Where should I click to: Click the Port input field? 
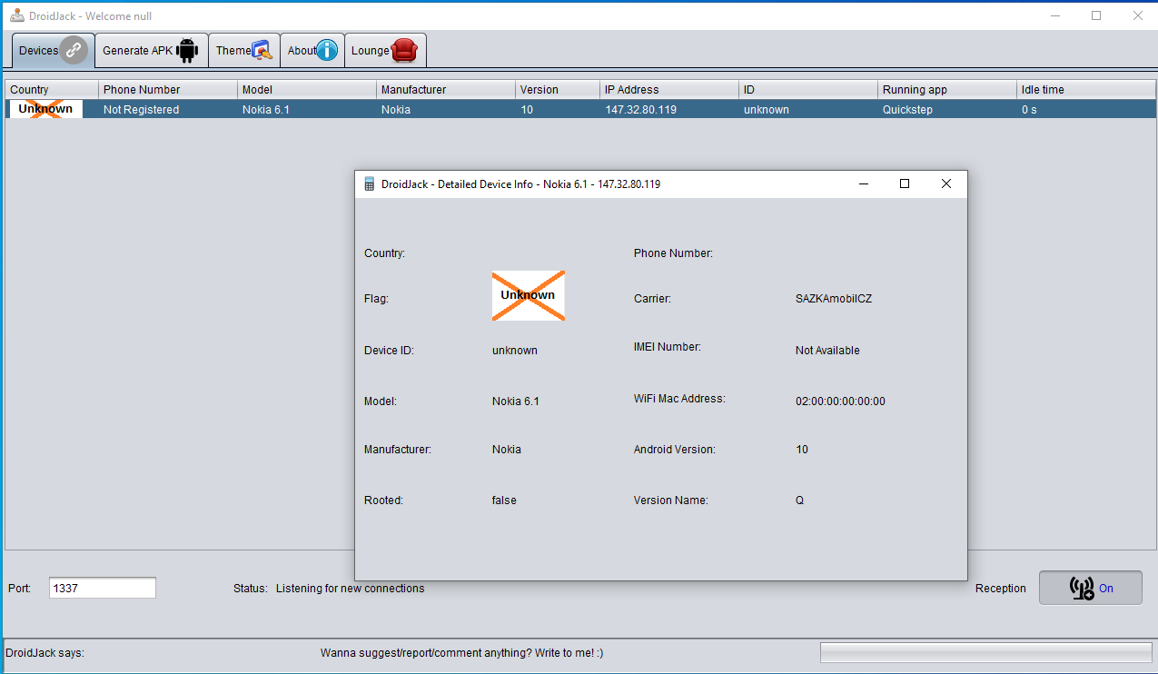[x=103, y=588]
